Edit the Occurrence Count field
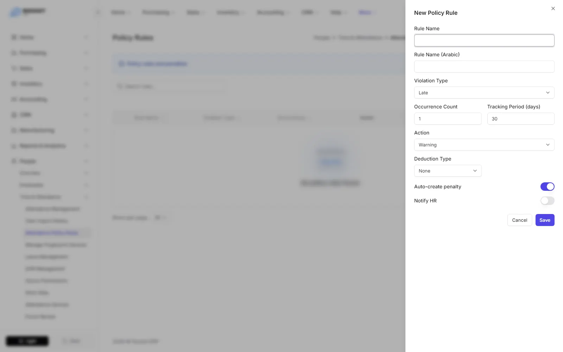 click(448, 119)
